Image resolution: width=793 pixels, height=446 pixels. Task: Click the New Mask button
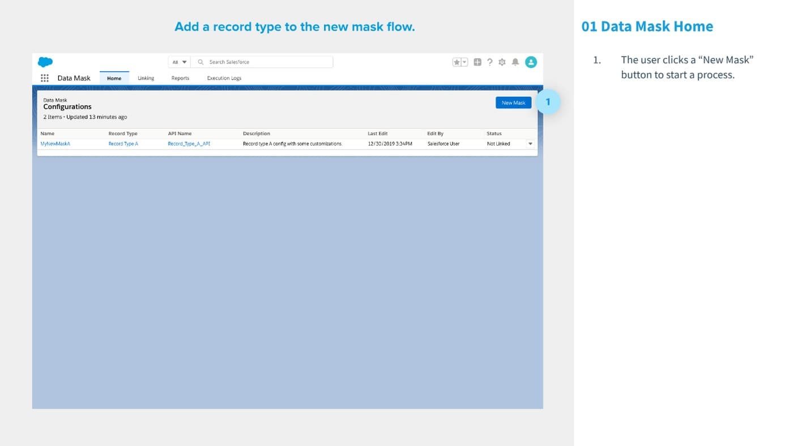click(514, 102)
